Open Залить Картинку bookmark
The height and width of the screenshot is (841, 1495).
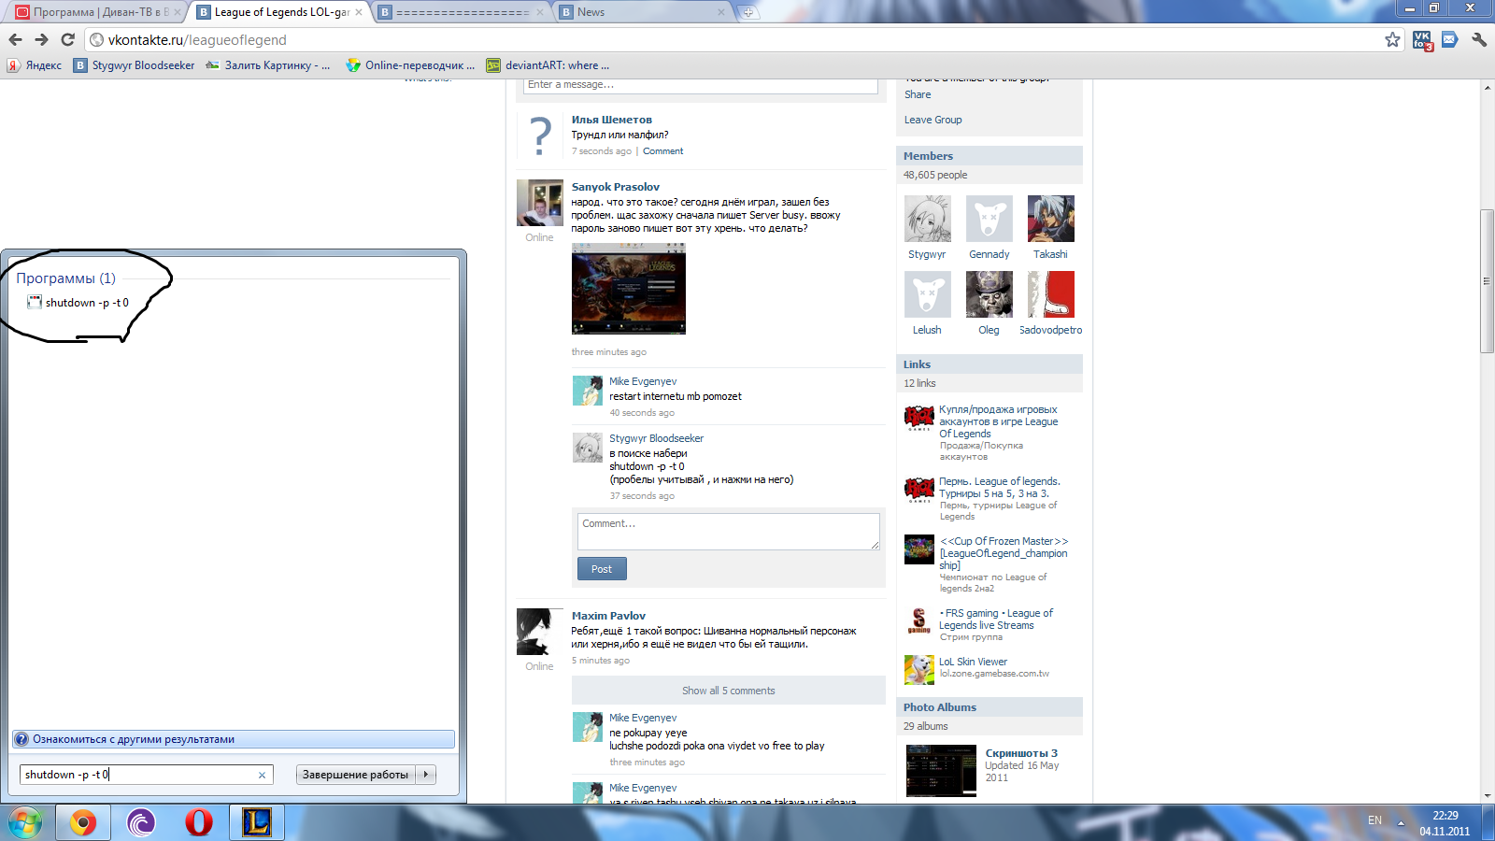(x=268, y=65)
